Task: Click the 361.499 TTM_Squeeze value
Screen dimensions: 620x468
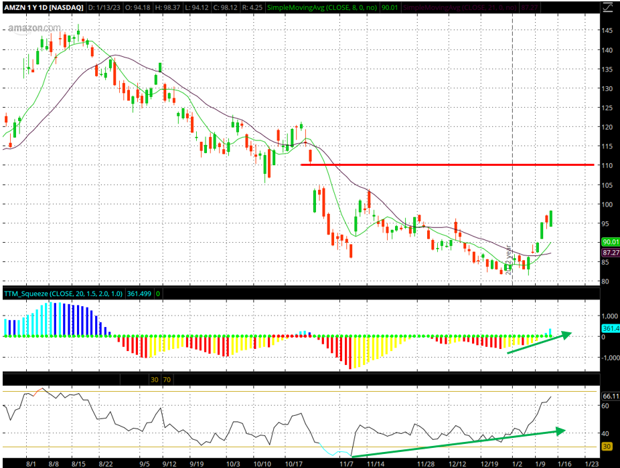Action: (139, 294)
